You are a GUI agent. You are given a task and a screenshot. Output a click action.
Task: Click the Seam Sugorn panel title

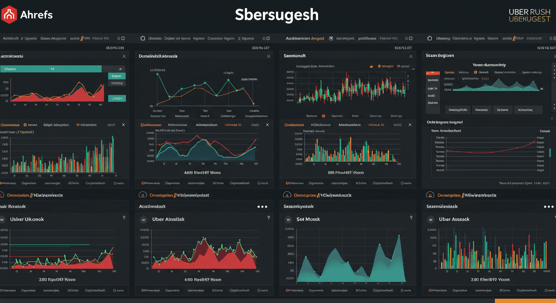440,56
